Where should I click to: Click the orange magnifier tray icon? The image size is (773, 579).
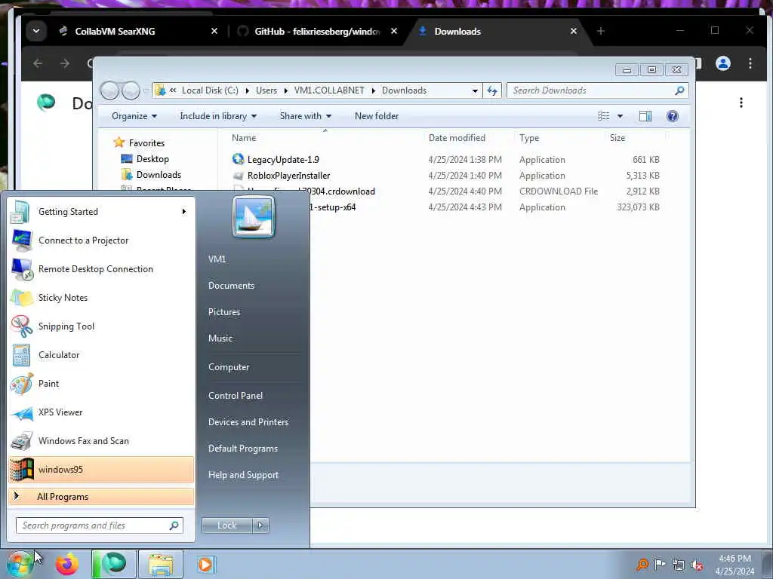pos(642,564)
